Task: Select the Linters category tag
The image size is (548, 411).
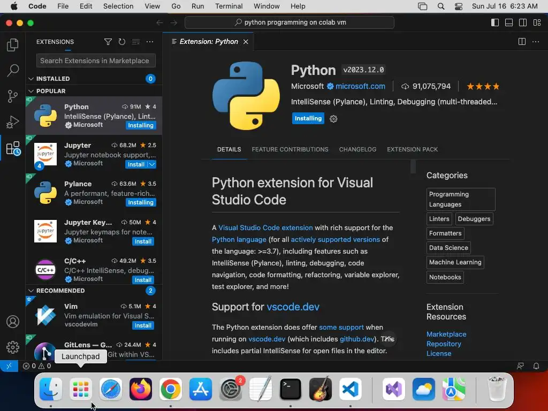Action: (x=439, y=219)
